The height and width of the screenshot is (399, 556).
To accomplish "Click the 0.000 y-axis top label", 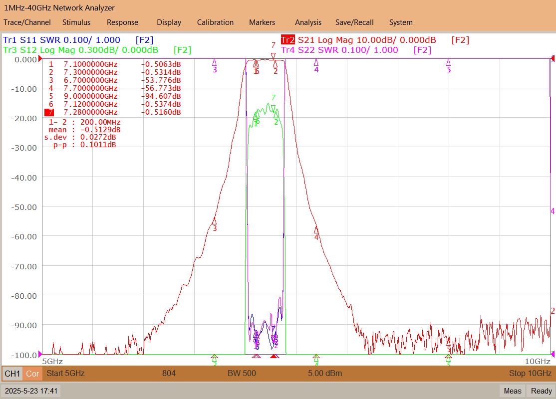I will coord(25,59).
